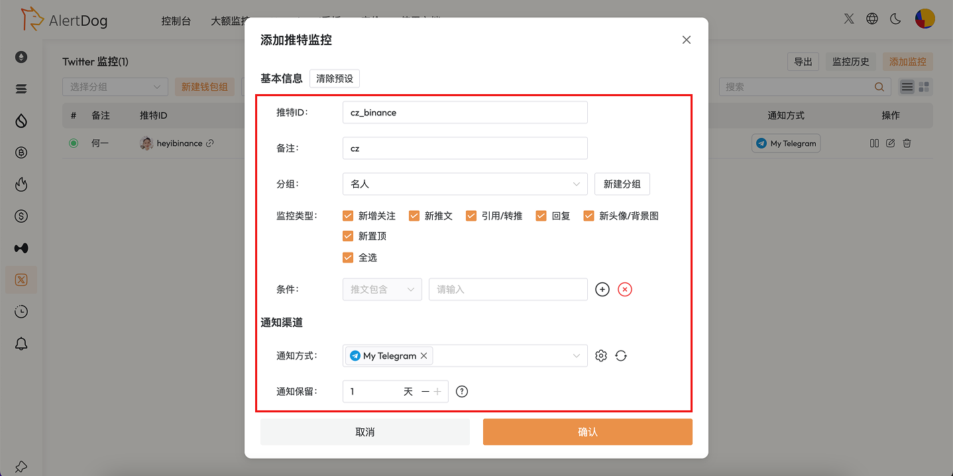Uncheck the 全选 checkbox
The width and height of the screenshot is (953, 476).
(x=348, y=257)
